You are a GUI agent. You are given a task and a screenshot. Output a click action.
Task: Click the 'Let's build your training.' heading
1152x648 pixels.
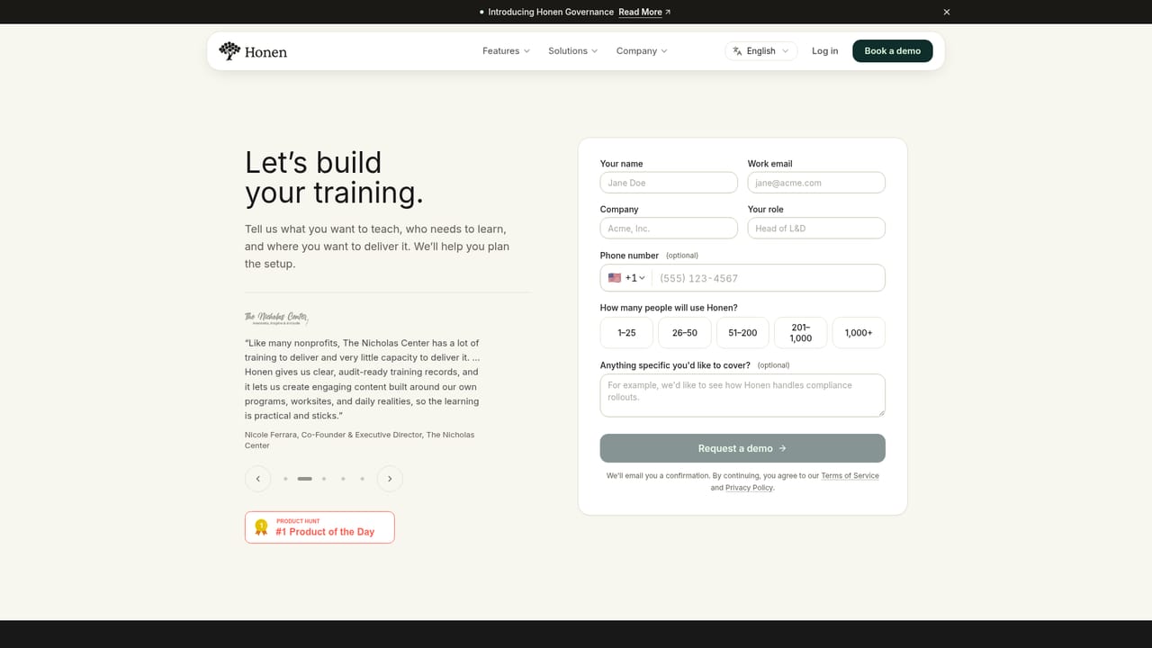point(334,177)
